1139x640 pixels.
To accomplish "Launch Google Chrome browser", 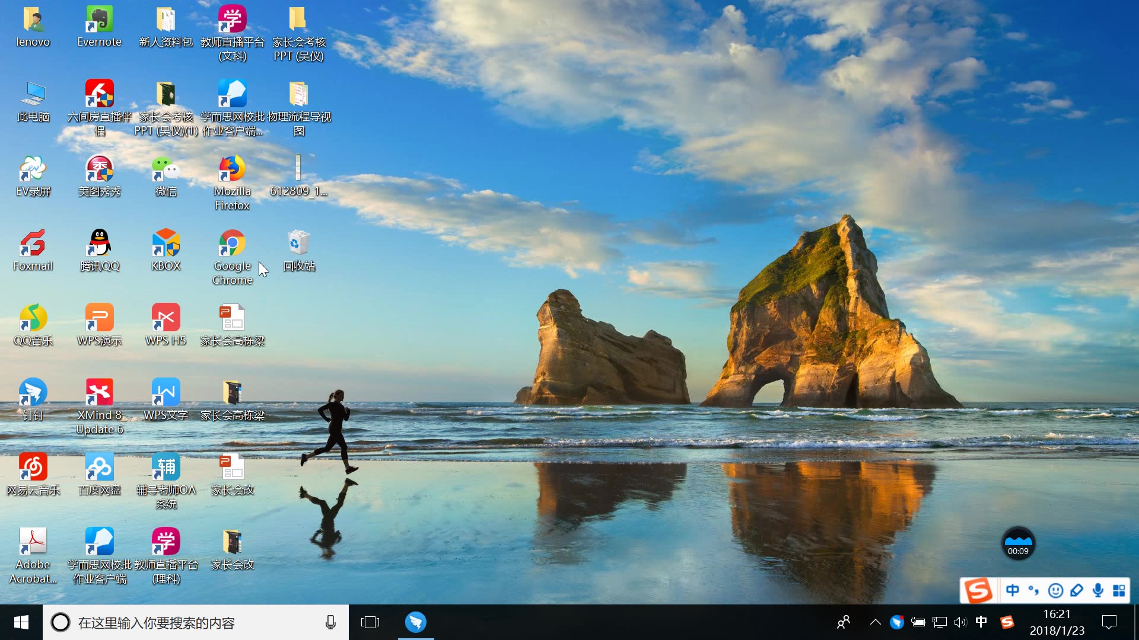I will [x=233, y=258].
